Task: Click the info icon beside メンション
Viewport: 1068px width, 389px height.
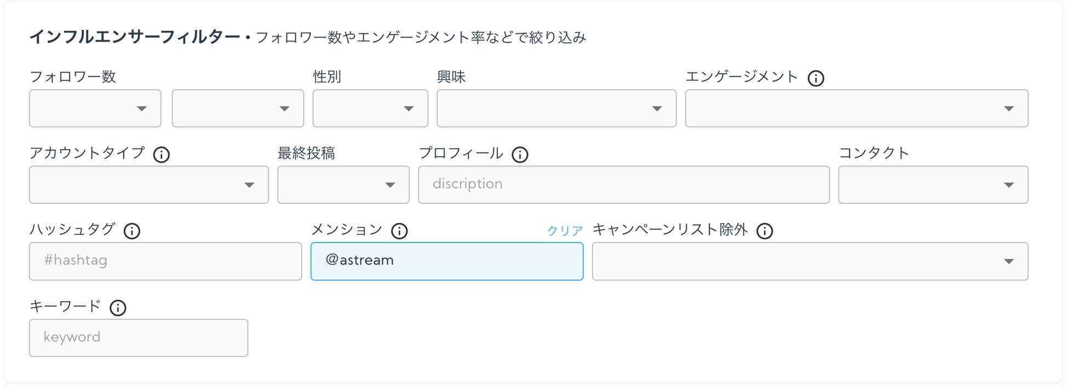Action: point(399,231)
